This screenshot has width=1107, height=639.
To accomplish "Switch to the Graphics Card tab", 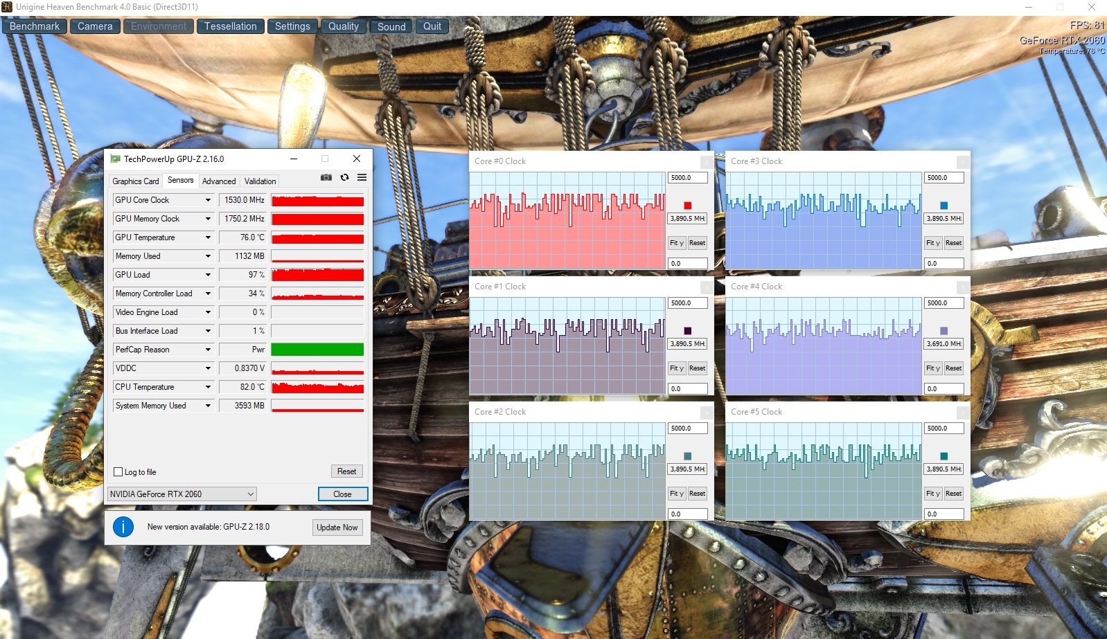I will click(136, 181).
